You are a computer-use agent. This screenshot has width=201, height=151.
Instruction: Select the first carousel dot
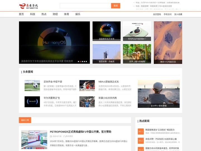[x=78, y=62]
